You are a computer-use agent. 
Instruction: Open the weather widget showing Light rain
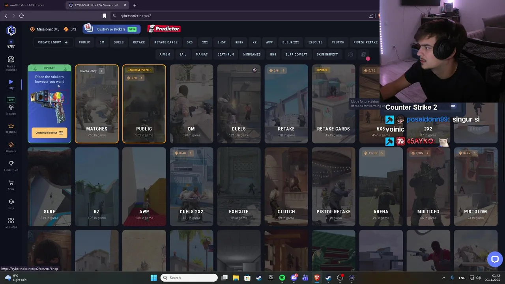pos(16,278)
